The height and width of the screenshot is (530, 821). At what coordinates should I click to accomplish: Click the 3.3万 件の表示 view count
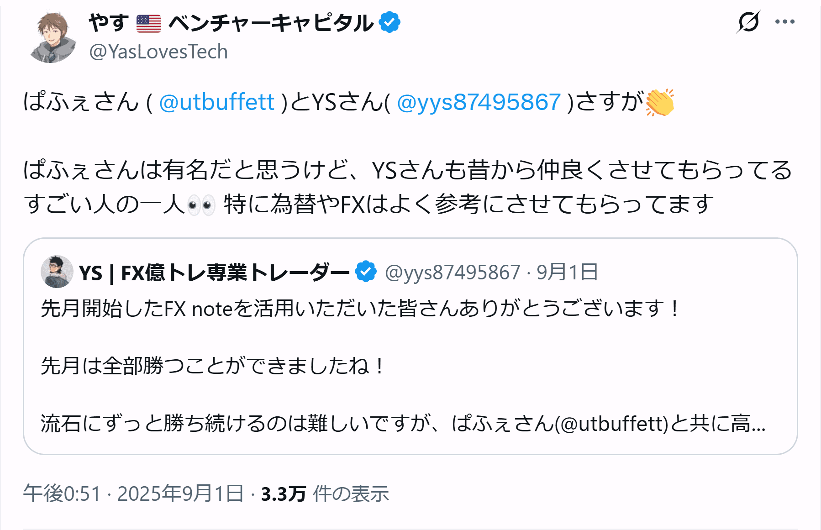pyautogui.click(x=325, y=493)
